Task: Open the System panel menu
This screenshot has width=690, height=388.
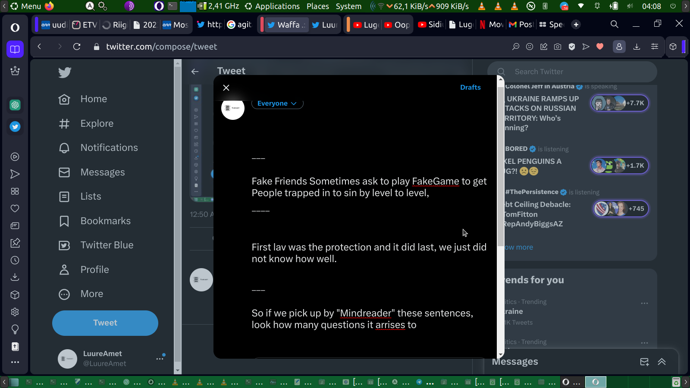Action: (x=348, y=6)
